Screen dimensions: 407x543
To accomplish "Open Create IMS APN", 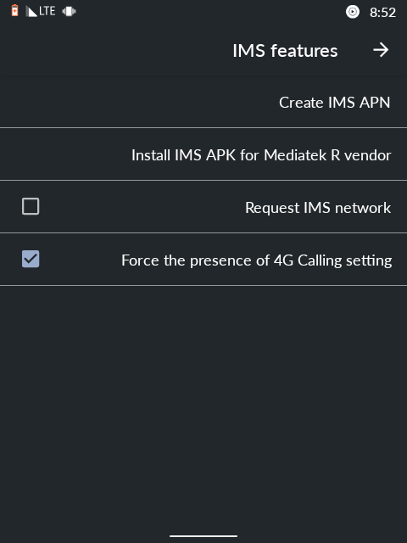I will 203,102.
